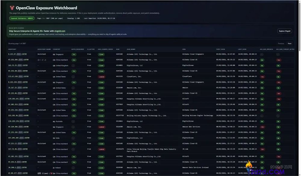The width and height of the screenshot is (301, 176).
Task: Sort by the COUNTRY column header
Action: point(56,49)
